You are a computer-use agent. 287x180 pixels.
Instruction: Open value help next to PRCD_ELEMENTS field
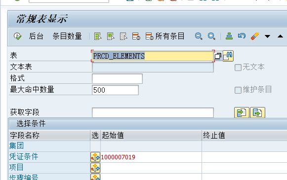[x=218, y=56]
